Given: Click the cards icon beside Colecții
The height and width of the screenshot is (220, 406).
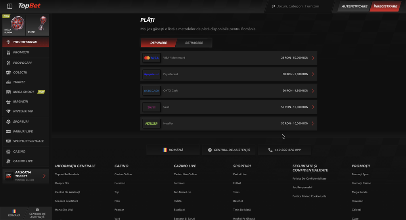Looking at the screenshot, I should pos(8,72).
